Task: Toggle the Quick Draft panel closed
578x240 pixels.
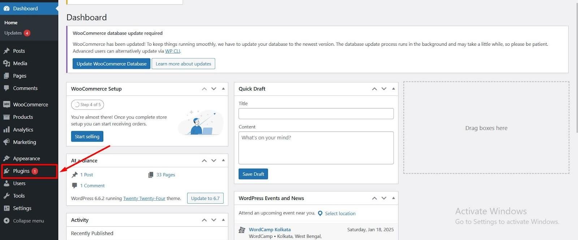Action: pyautogui.click(x=393, y=89)
